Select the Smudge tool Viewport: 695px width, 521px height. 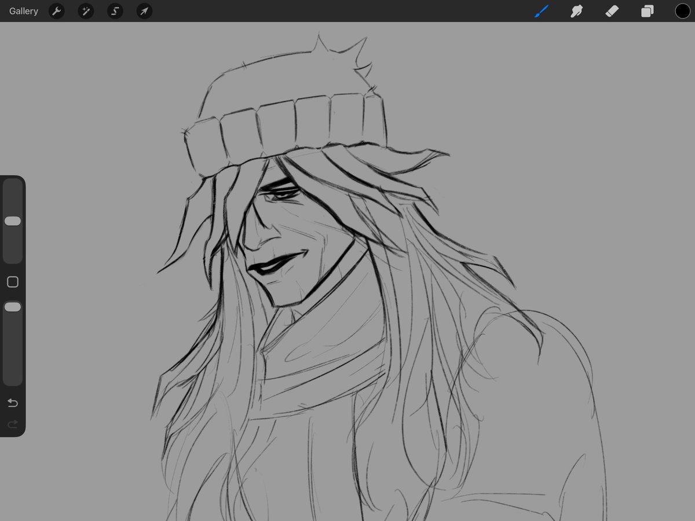576,11
